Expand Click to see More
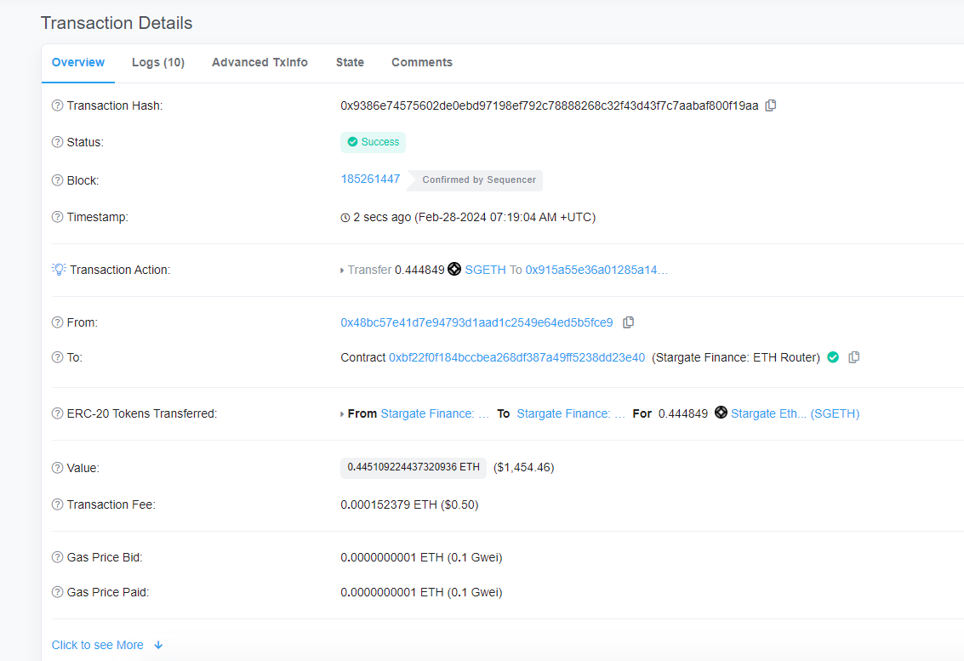Viewport: 964px width, 661px height. click(107, 645)
